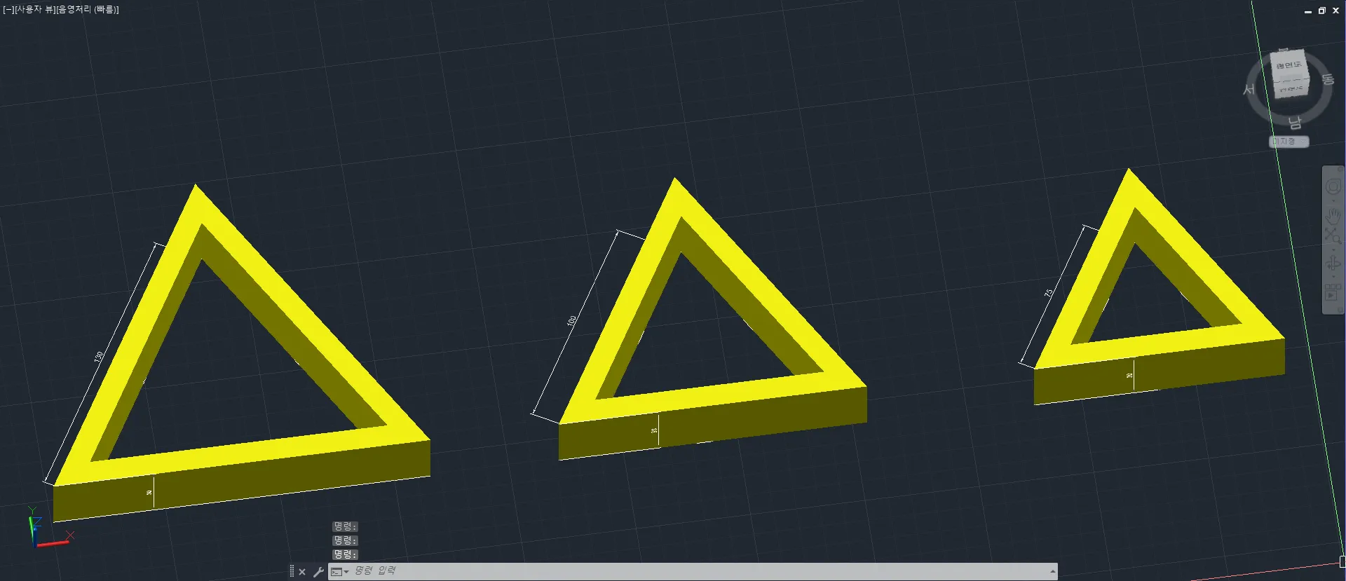1346x581 pixels.
Task: Rotate view to 동 (East) on compass
Action: point(1327,79)
